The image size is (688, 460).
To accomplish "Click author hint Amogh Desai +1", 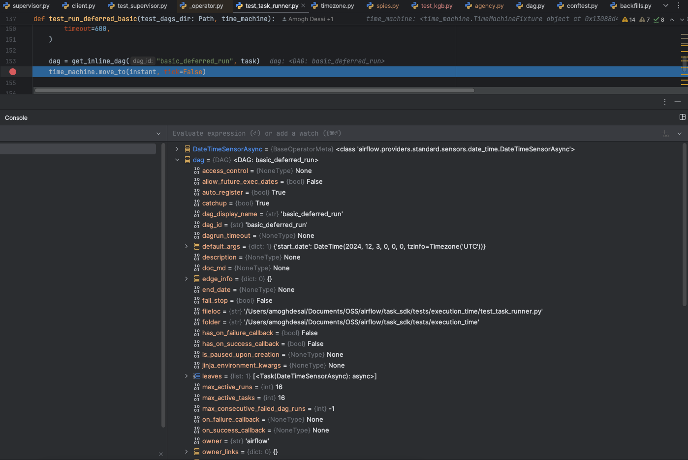I will 308,19.
